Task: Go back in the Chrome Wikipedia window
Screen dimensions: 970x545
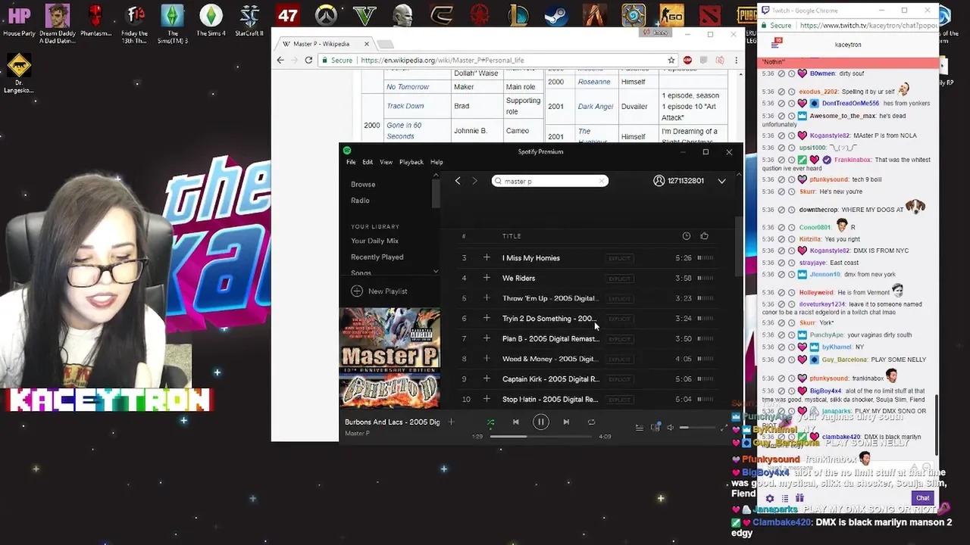Action: (x=280, y=61)
